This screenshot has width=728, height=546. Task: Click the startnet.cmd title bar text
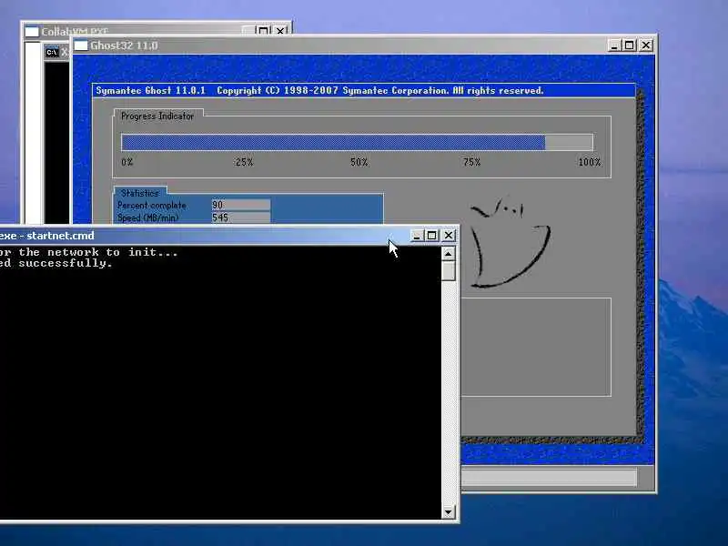(x=47, y=236)
